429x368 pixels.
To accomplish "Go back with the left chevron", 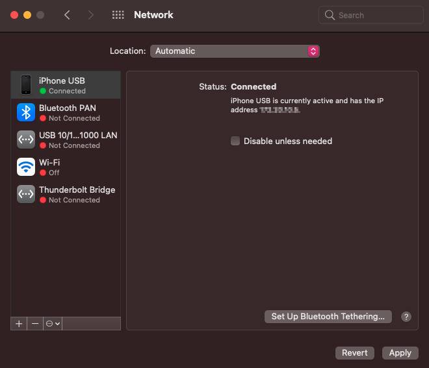I will click(x=67, y=15).
